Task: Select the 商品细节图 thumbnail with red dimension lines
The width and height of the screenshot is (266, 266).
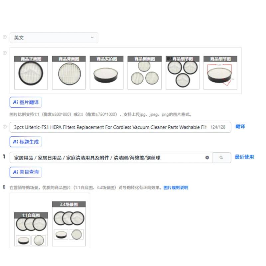Action: coord(220,72)
